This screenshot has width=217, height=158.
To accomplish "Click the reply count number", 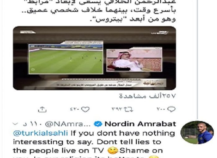I will click(161, 109).
